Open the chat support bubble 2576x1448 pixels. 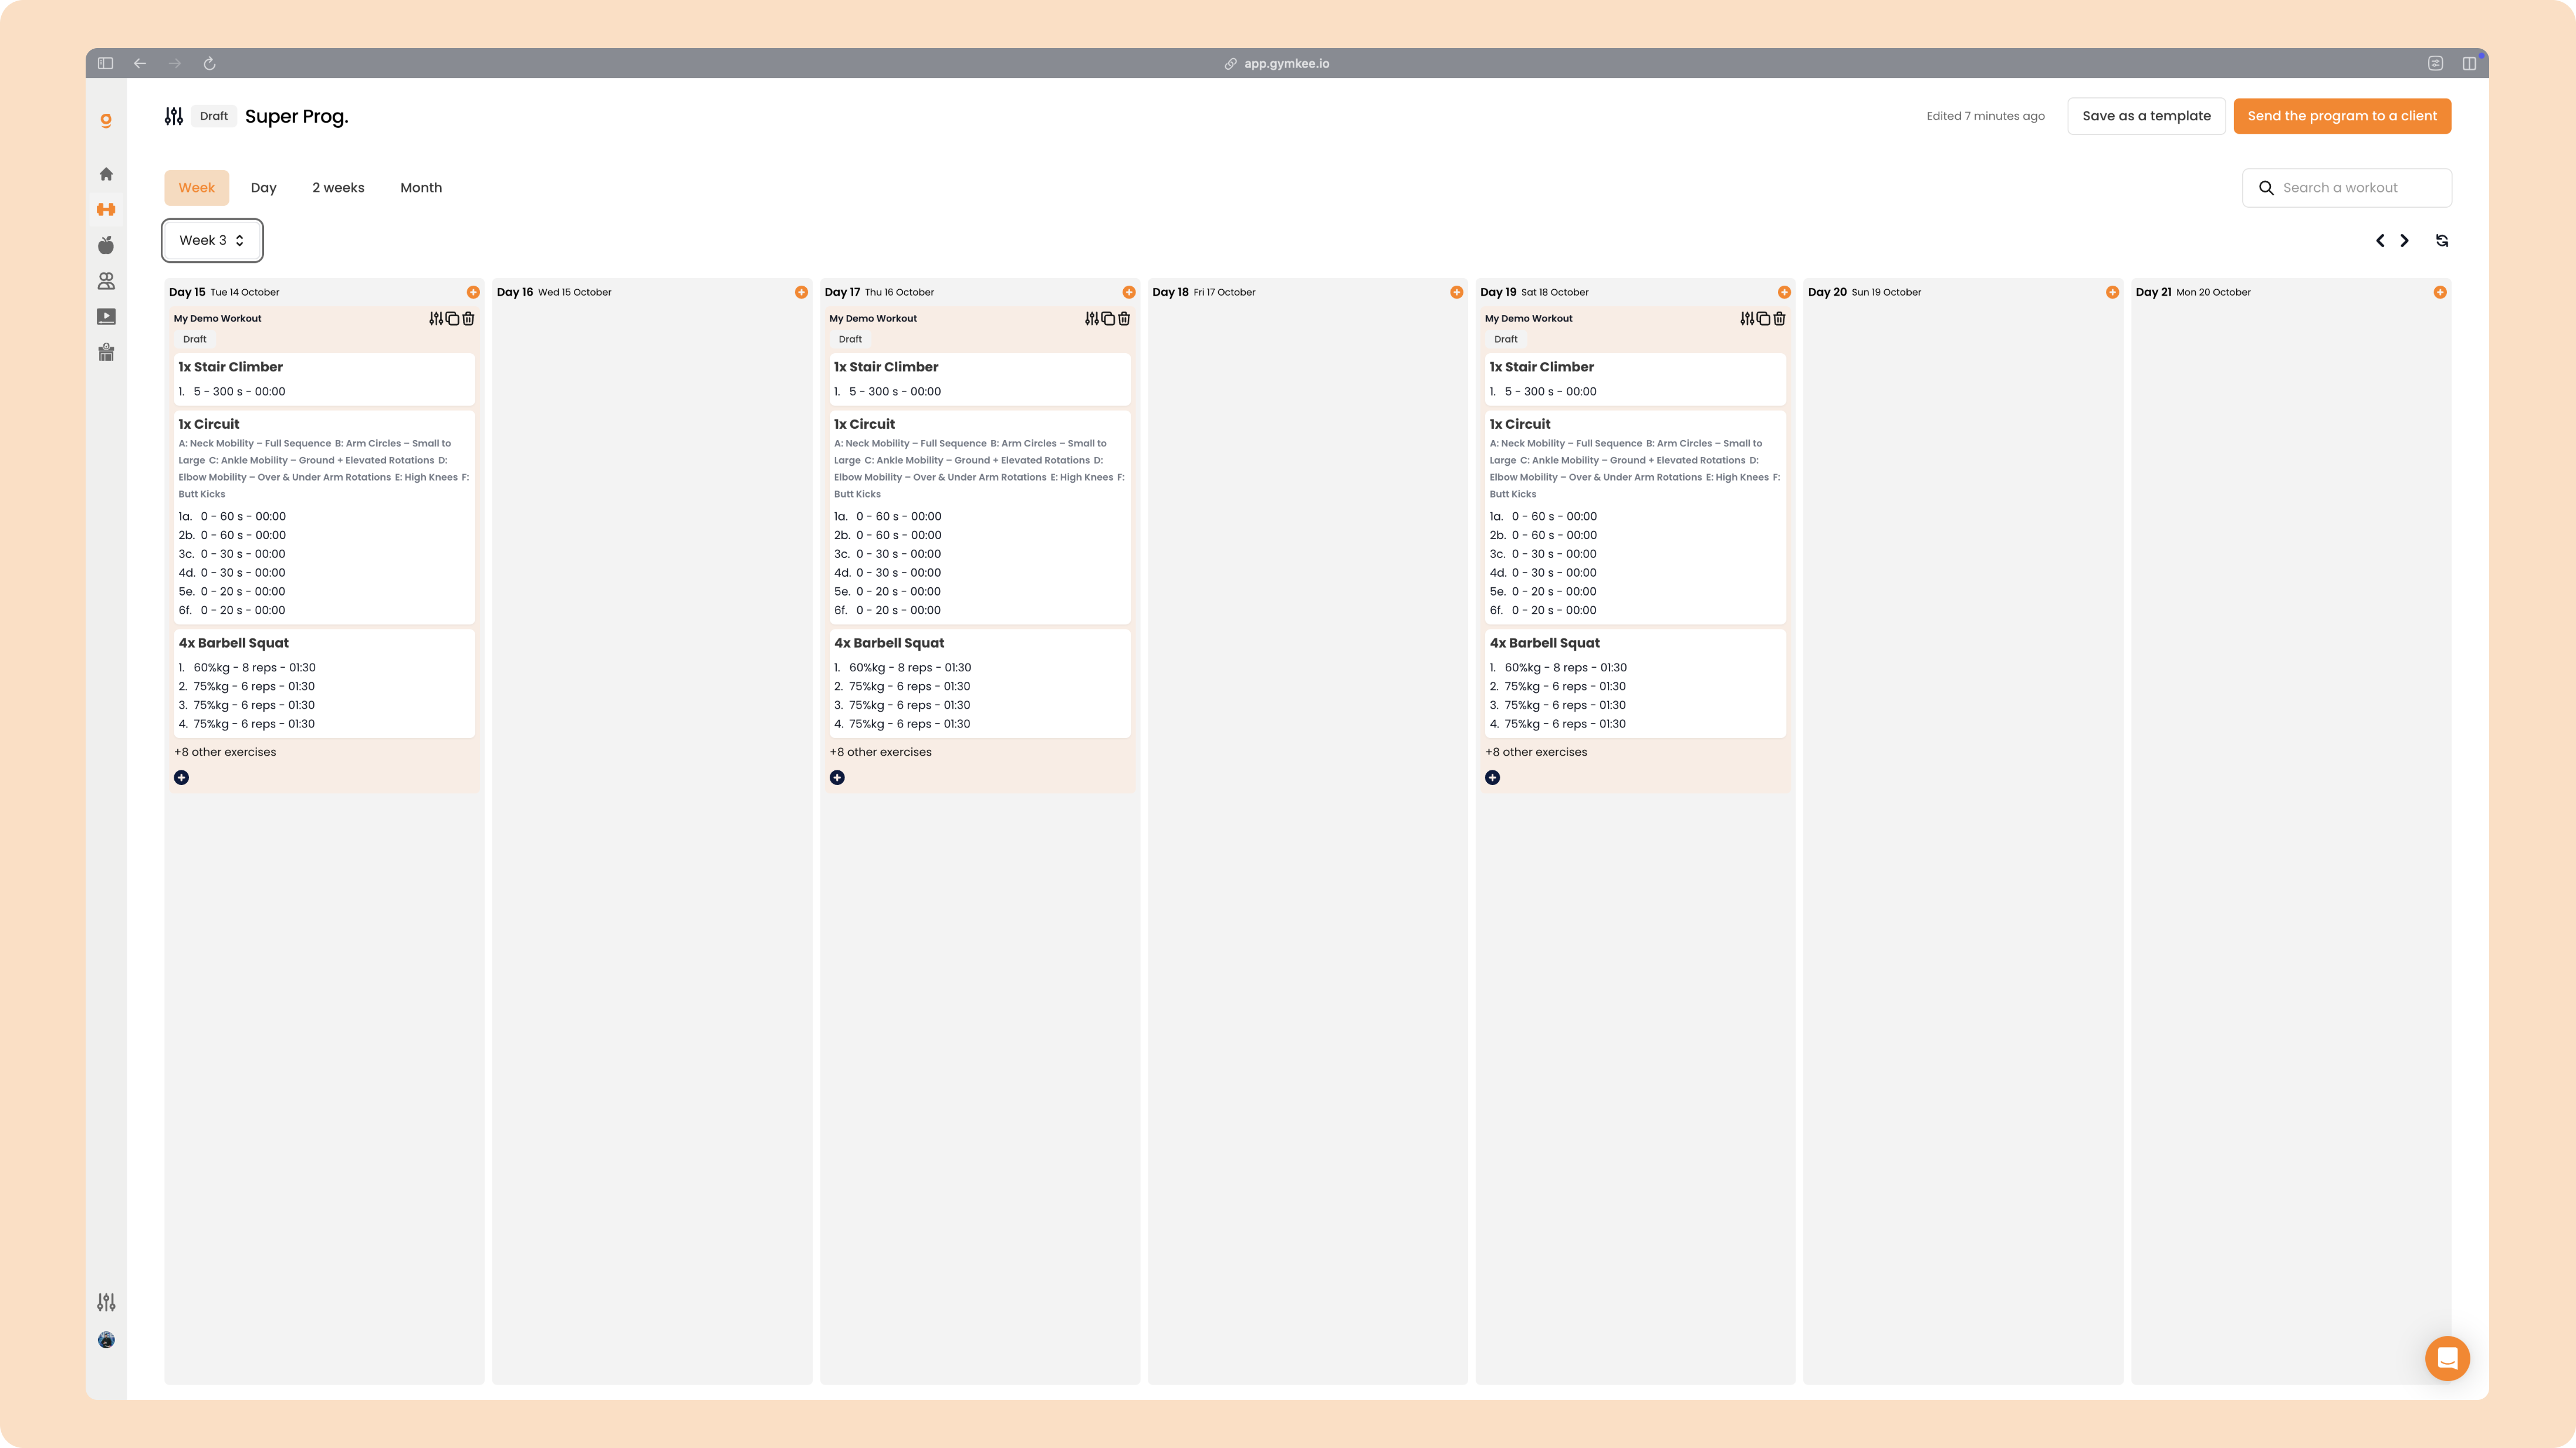(x=2447, y=1358)
